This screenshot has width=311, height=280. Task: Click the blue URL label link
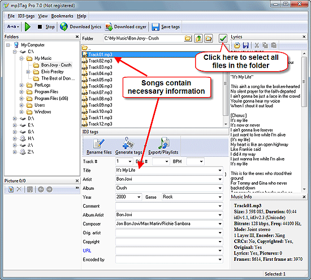tap(87, 251)
